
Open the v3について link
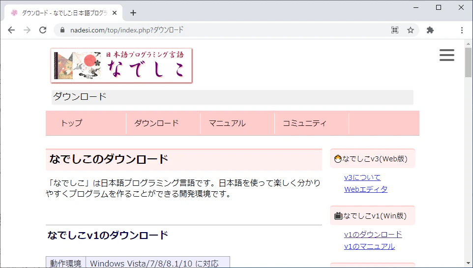[362, 178]
